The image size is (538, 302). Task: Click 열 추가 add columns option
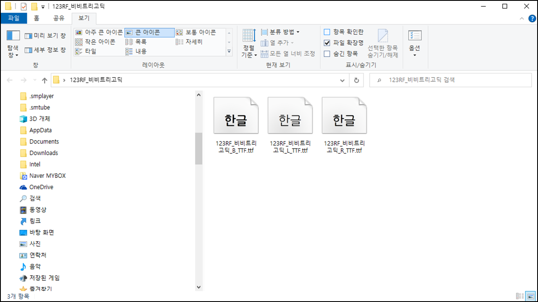pos(277,43)
